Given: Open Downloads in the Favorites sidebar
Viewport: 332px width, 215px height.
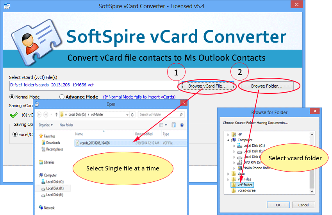Looking at the screenshot, I should click(53, 143).
